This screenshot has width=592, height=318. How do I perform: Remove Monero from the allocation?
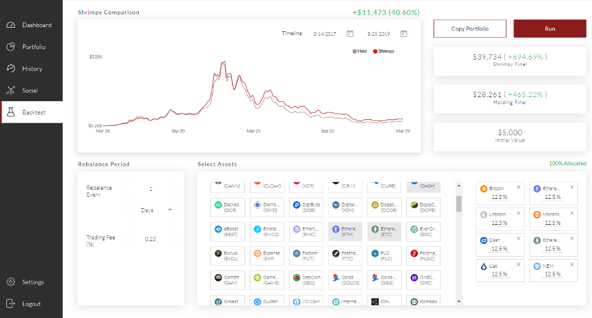click(x=572, y=213)
